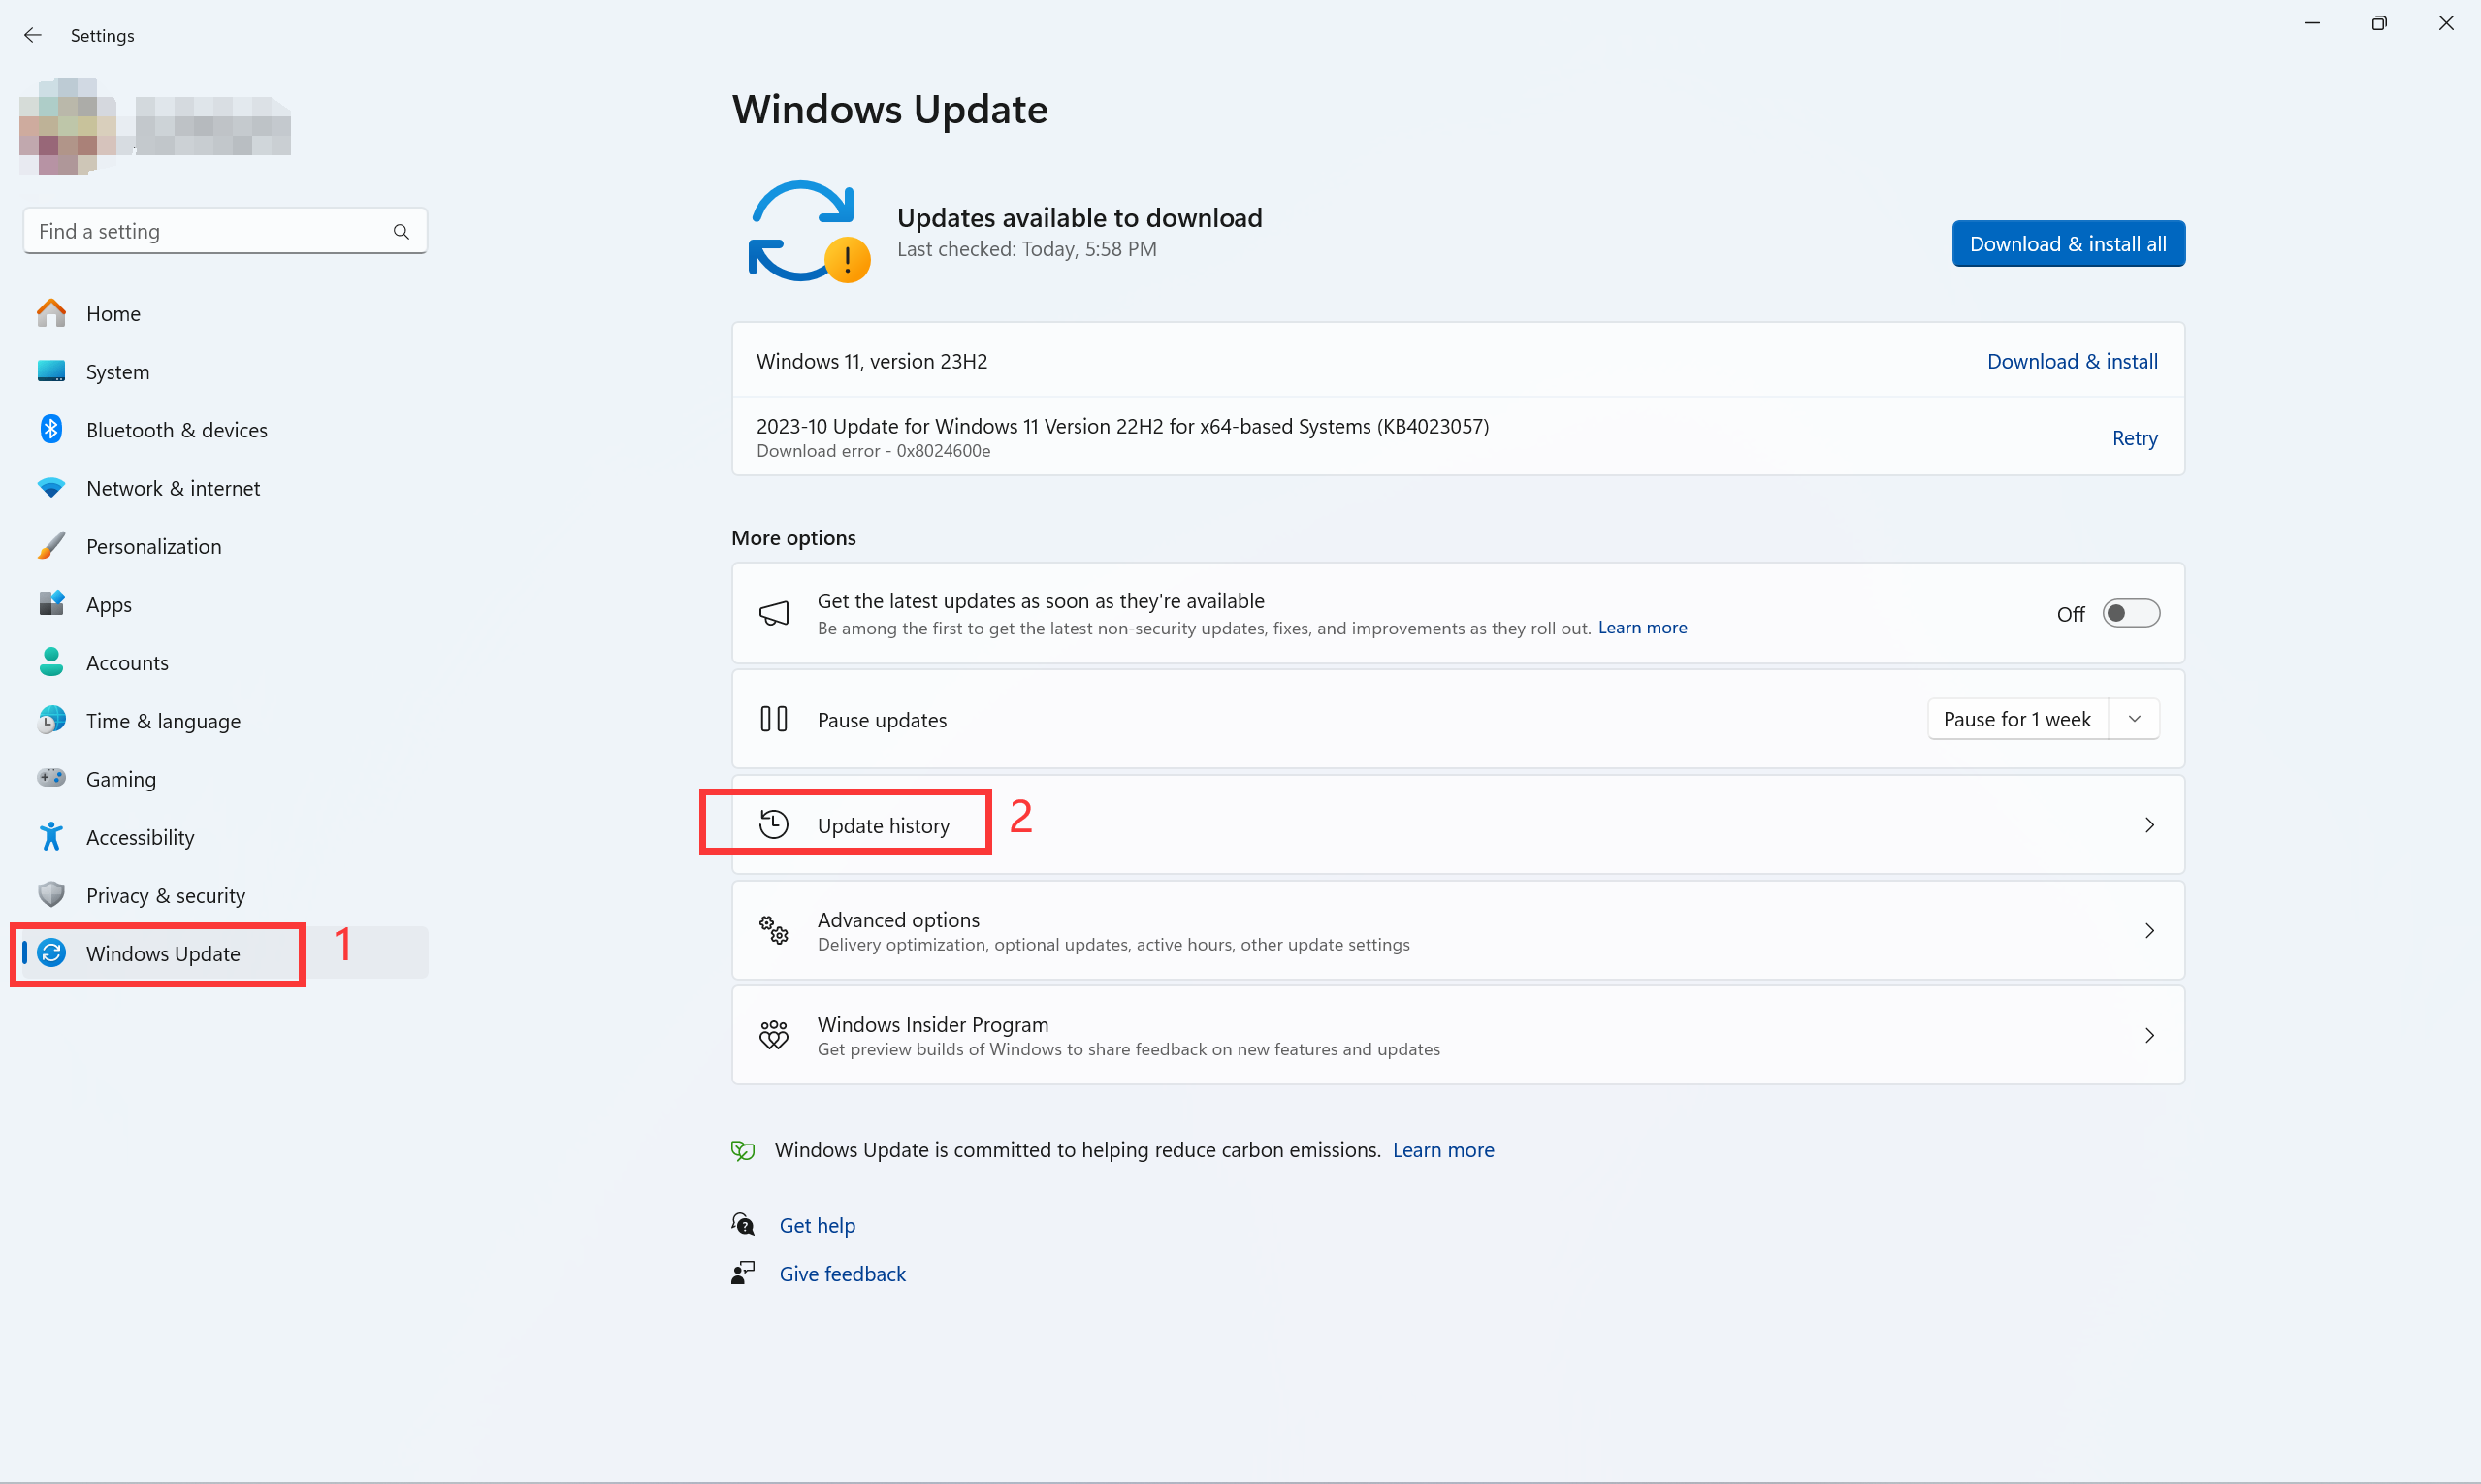This screenshot has height=1484, width=2481.
Task: Open Home in the sidebar
Action: pyautogui.click(x=226, y=313)
